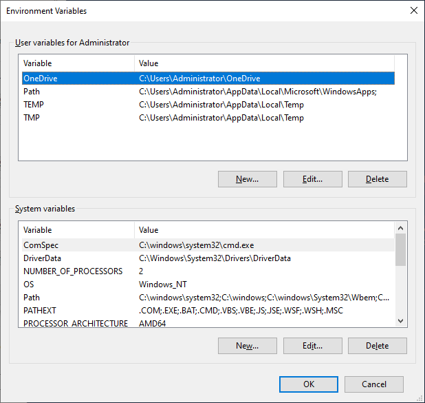Screen dimensions: 425x403
Task: Click the WindowsApps path value
Action: (x=258, y=92)
